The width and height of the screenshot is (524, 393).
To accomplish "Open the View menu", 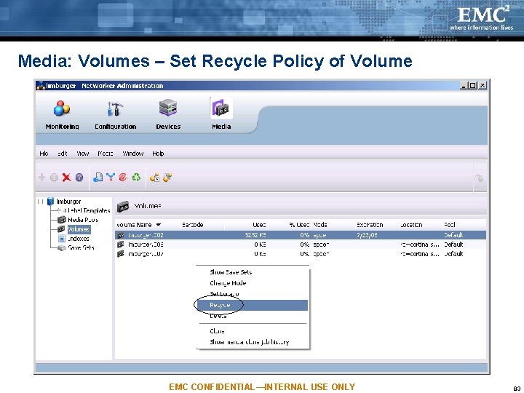I will pos(82,154).
